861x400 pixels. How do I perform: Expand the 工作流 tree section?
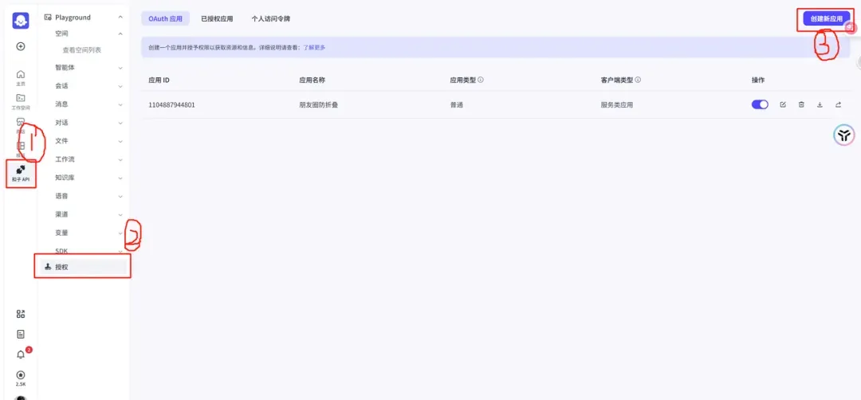point(88,159)
